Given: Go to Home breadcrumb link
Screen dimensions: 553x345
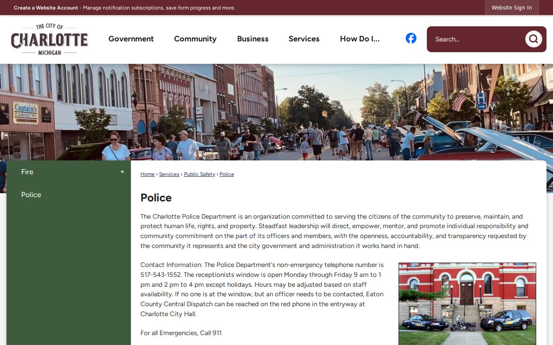Looking at the screenshot, I should [147, 174].
